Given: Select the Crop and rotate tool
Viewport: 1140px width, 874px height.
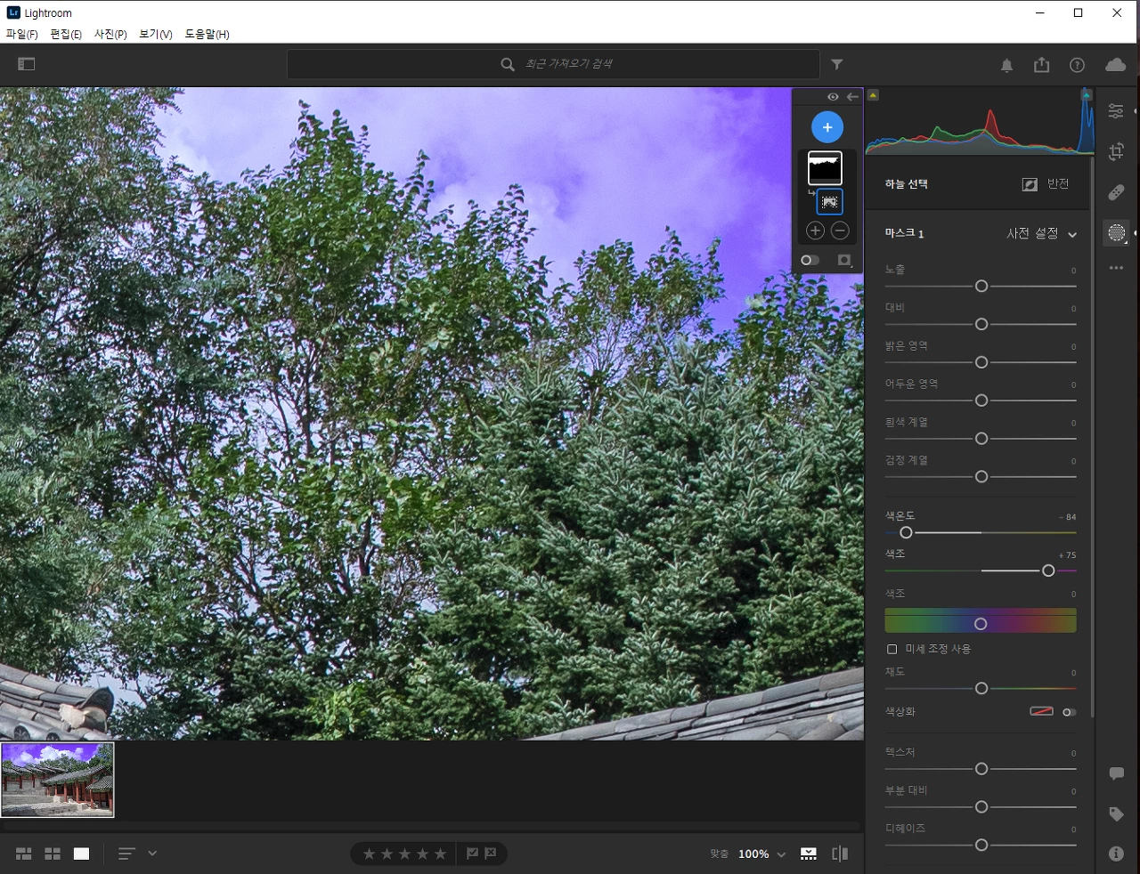Looking at the screenshot, I should (1116, 151).
